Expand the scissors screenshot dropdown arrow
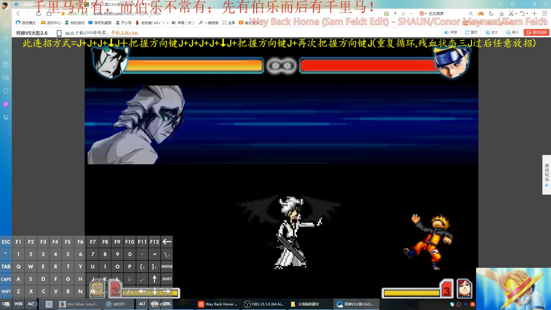Image resolution: width=551 pixels, height=310 pixels. tap(516, 13)
